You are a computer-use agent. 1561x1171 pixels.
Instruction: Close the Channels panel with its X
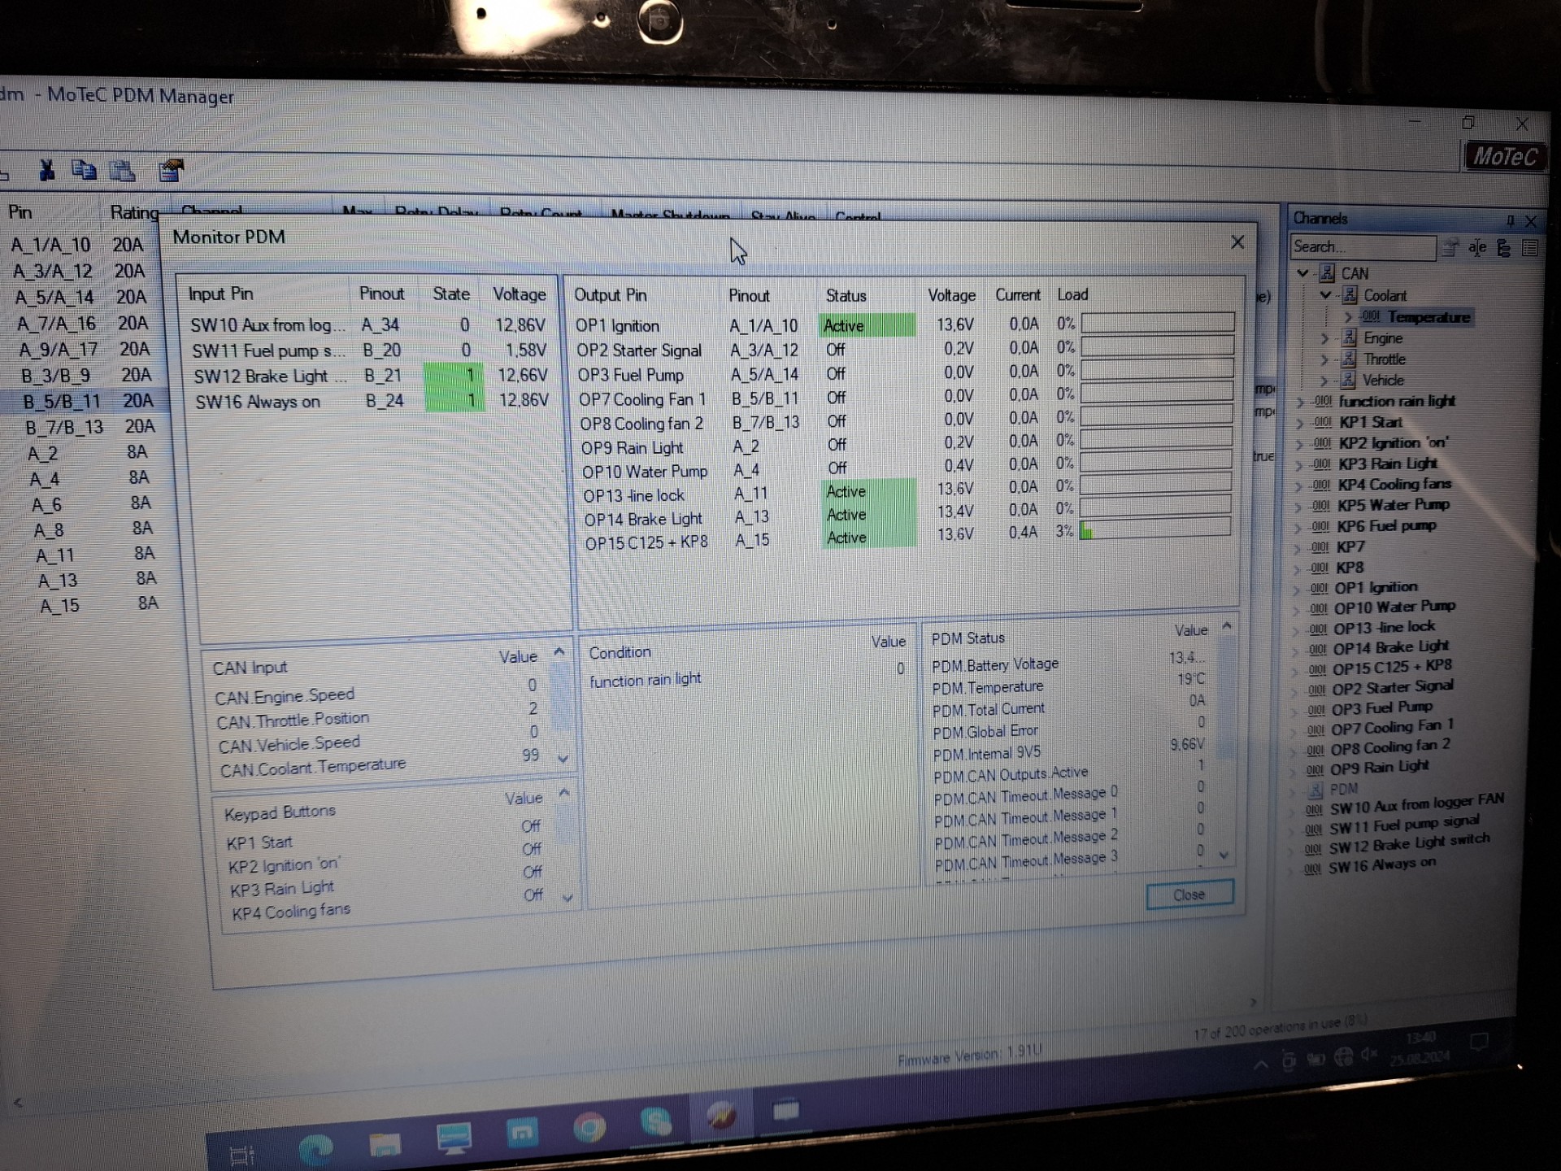coord(1531,220)
